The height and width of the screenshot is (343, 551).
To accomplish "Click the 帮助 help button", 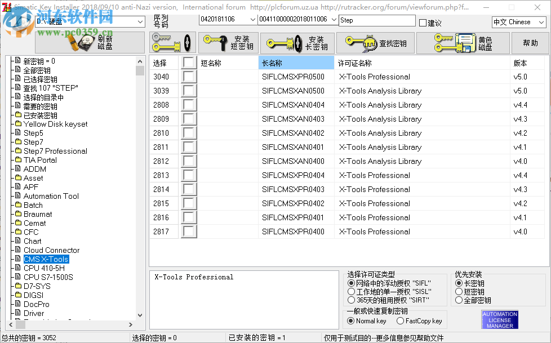I will click(x=530, y=42).
